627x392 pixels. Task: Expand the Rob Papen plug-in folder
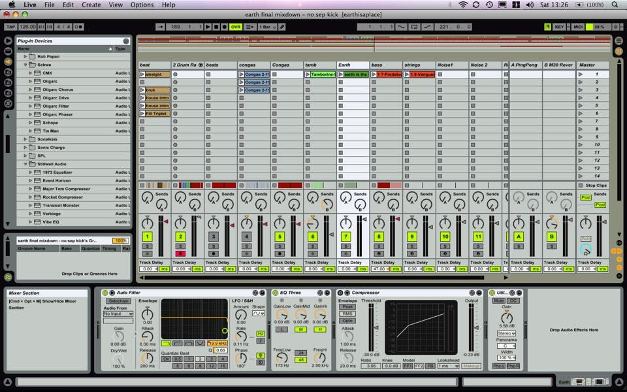(25, 57)
